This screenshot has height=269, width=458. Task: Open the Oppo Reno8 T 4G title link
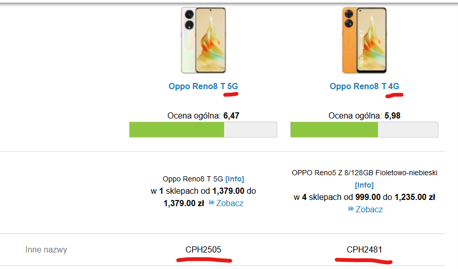364,86
